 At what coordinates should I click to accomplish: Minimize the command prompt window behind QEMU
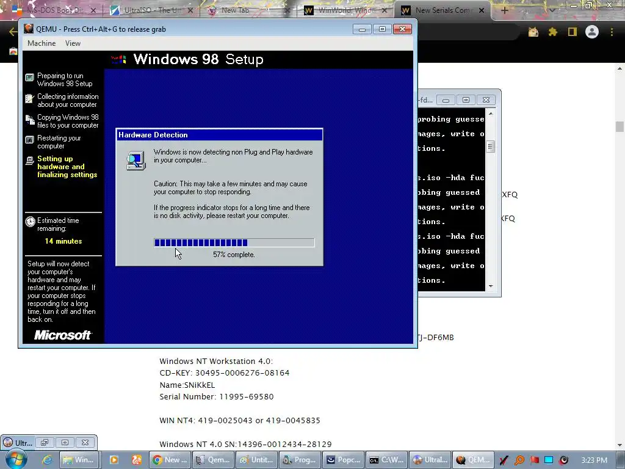pos(446,100)
